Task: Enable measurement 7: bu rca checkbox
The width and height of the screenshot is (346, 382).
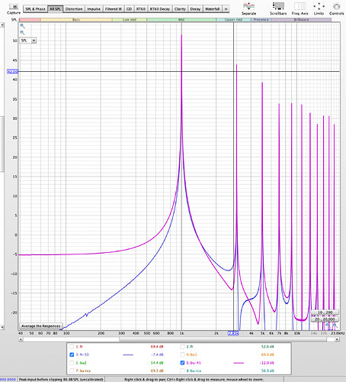Action: coord(72,371)
